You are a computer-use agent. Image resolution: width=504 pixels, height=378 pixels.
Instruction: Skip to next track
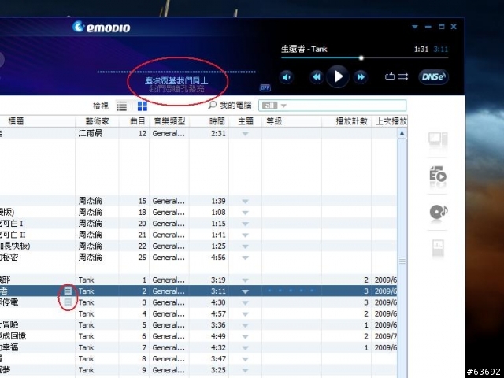(x=361, y=77)
